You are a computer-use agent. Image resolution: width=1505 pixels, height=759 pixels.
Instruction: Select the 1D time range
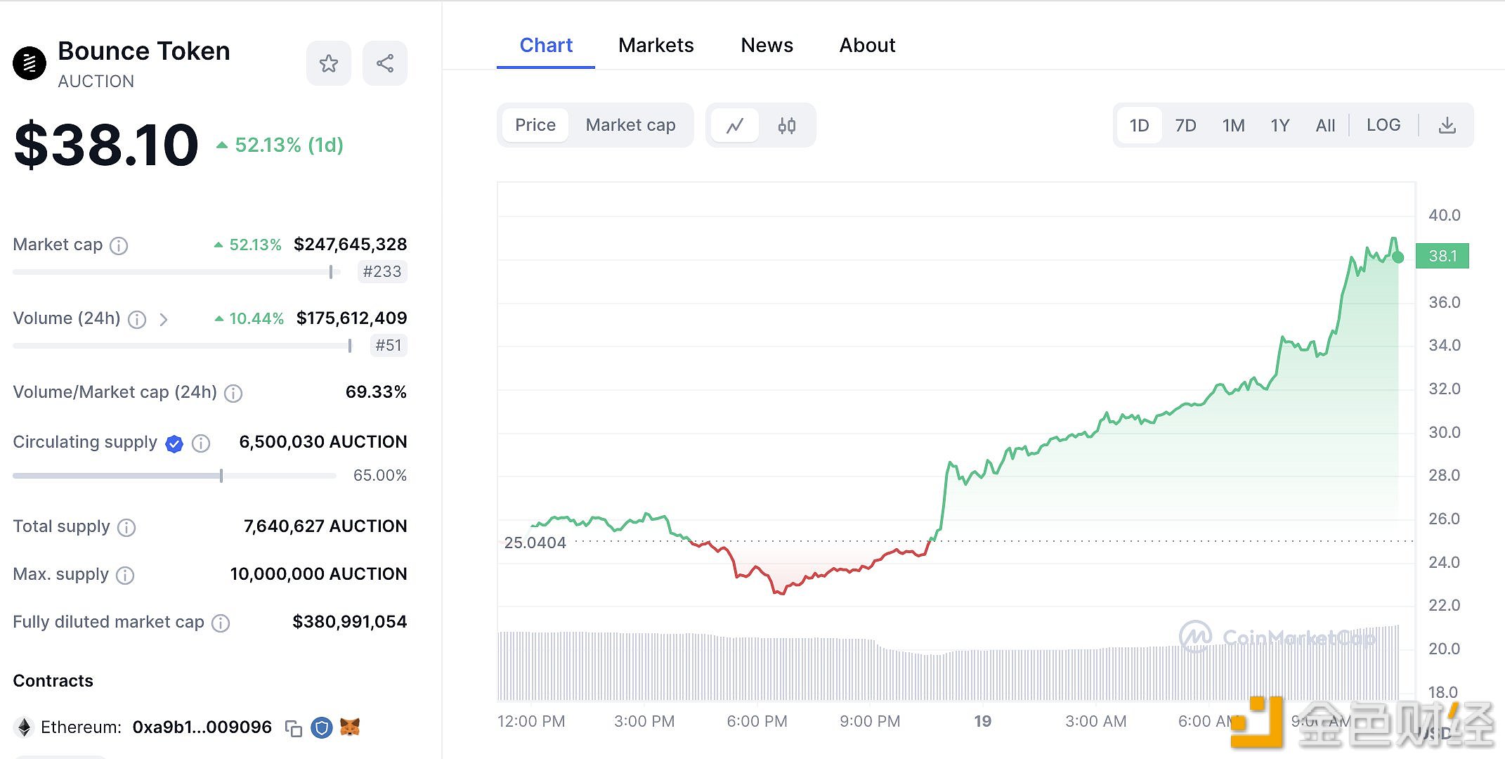point(1139,126)
